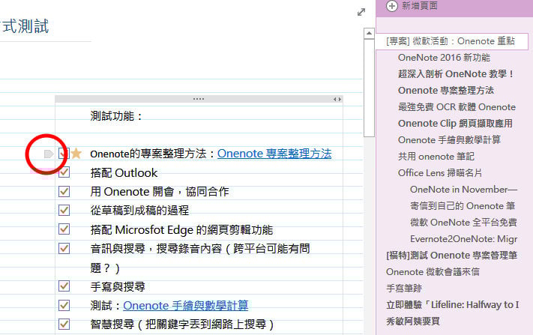Click the vertical scrollbar thumb
533x335 pixels.
tap(369, 88)
